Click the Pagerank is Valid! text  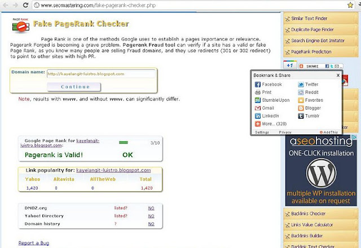click(x=54, y=155)
